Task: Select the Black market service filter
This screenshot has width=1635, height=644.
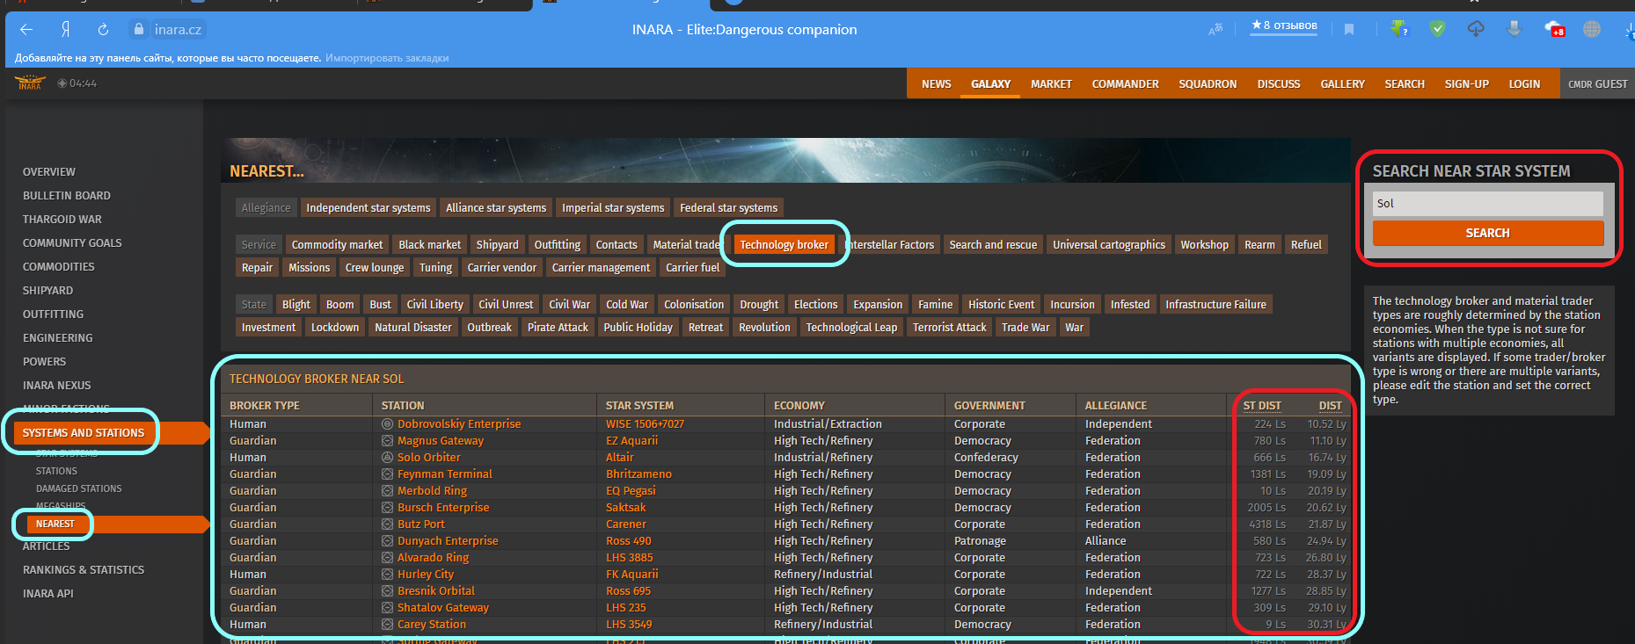Action: pos(429,245)
